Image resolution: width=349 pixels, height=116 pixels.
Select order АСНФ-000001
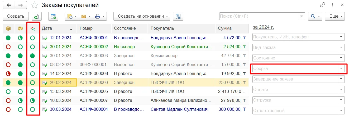[94, 38]
